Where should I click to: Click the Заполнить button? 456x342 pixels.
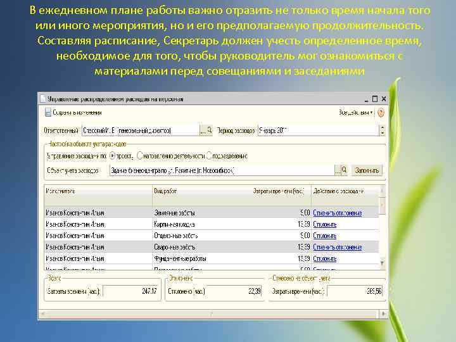coord(367,170)
